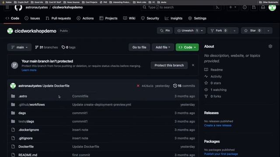
Task: Open the hamburger navigation menu
Action: 7,7
